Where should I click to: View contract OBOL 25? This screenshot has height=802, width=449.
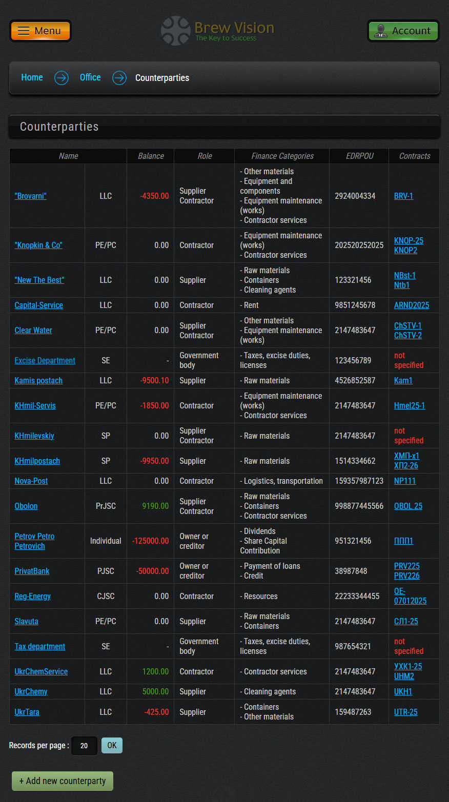[x=408, y=506]
